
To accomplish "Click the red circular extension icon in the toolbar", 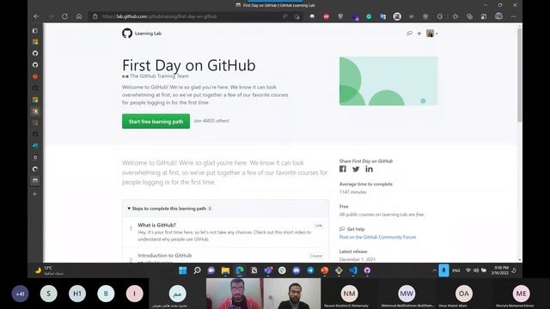I will (x=327, y=16).
